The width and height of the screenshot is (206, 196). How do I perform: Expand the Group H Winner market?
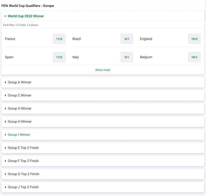[103, 122]
